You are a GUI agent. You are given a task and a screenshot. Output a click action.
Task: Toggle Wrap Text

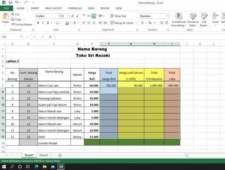pyautogui.click(x=118, y=16)
